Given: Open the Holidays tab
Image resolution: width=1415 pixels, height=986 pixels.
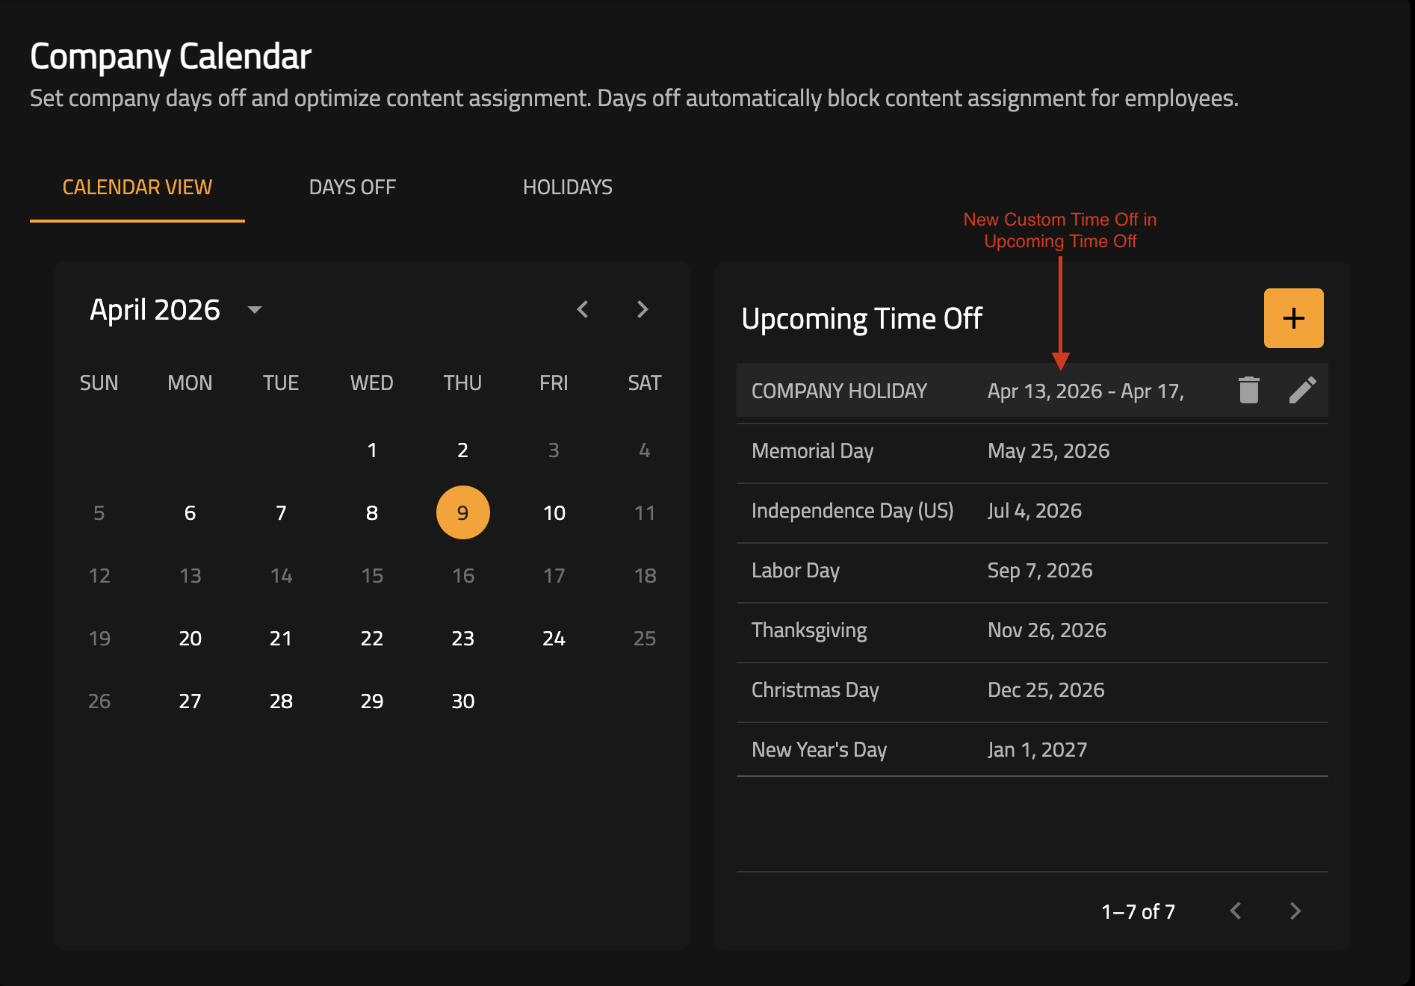Looking at the screenshot, I should click(x=567, y=187).
